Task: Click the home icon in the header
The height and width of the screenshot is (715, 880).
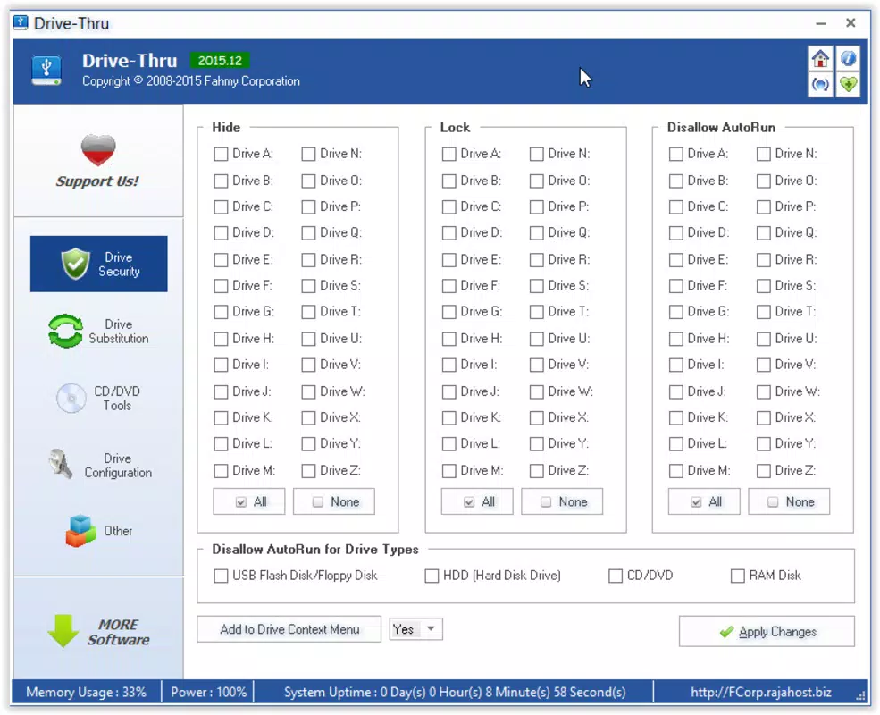Action: [820, 58]
